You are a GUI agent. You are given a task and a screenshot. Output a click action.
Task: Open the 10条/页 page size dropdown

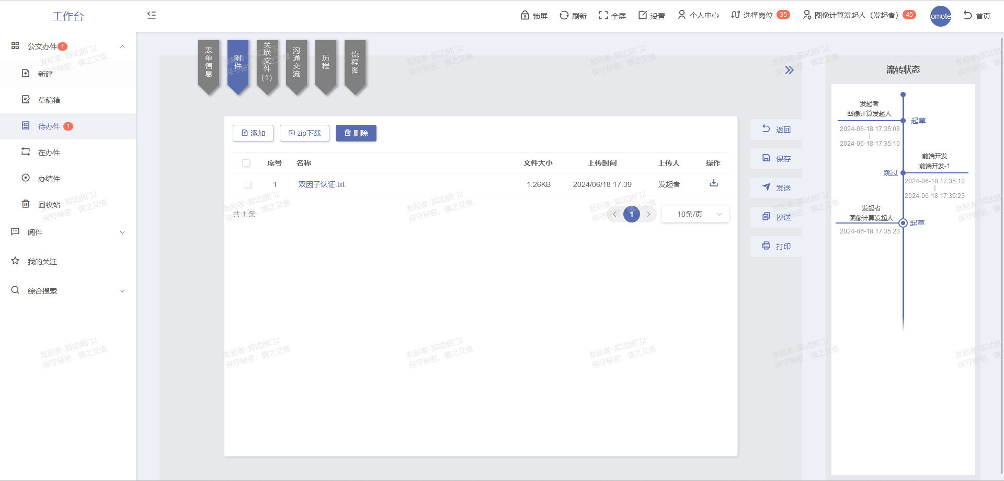pyautogui.click(x=695, y=214)
